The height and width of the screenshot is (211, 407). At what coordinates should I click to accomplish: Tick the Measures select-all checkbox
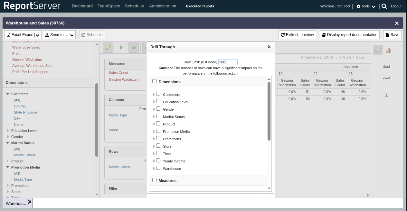tap(155, 180)
